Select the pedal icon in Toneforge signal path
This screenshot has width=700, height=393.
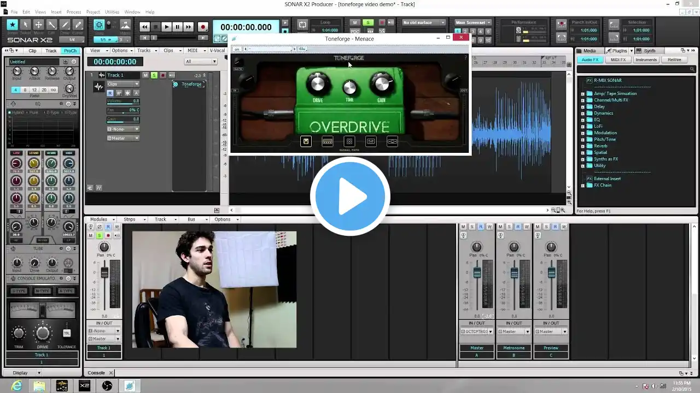[x=306, y=142]
